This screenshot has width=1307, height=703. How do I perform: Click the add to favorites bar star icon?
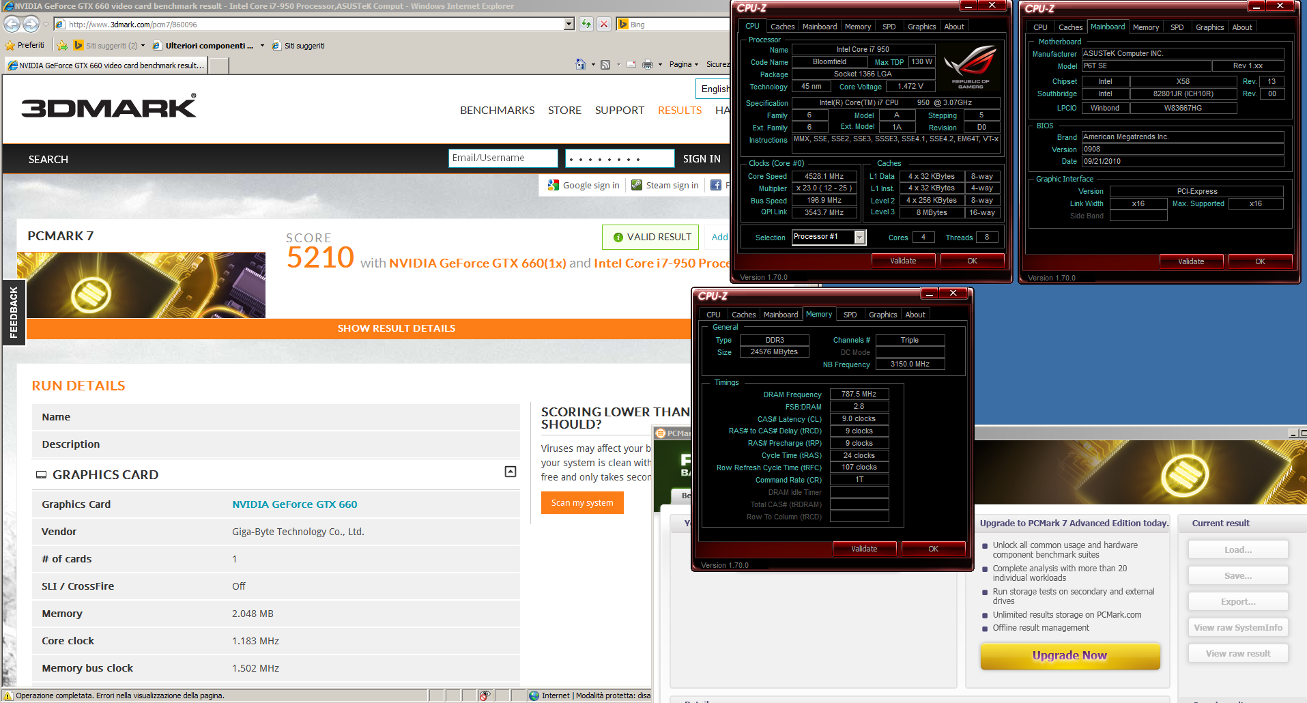point(62,46)
